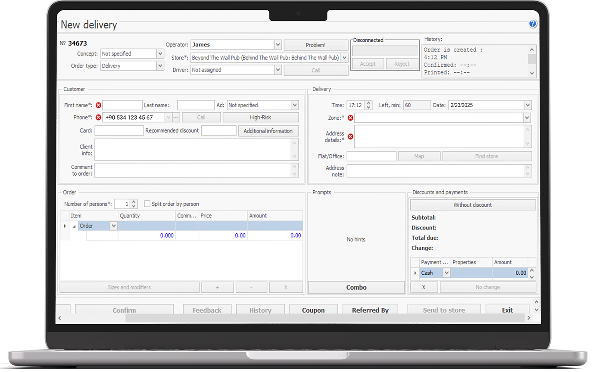Click the Referred By button
This screenshot has width=596, height=372.
click(370, 310)
